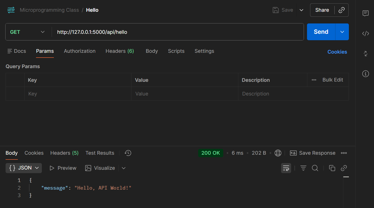The image size is (374, 208).
Task: Open the JSON format dropdown
Action: click(24, 168)
